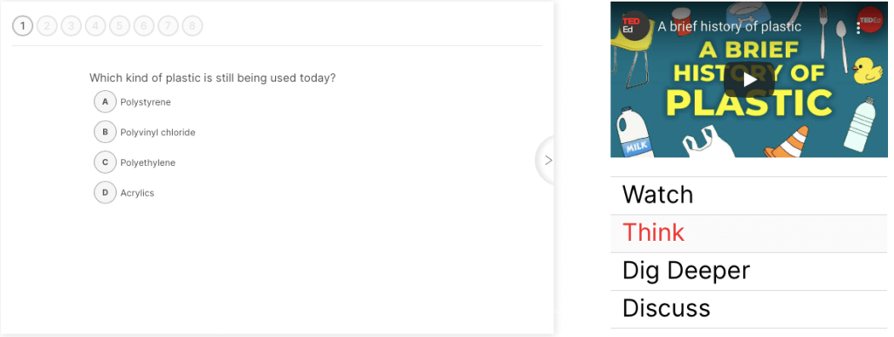Open the Think section
Image resolution: width=894 pixels, height=337 pixels.
748,234
